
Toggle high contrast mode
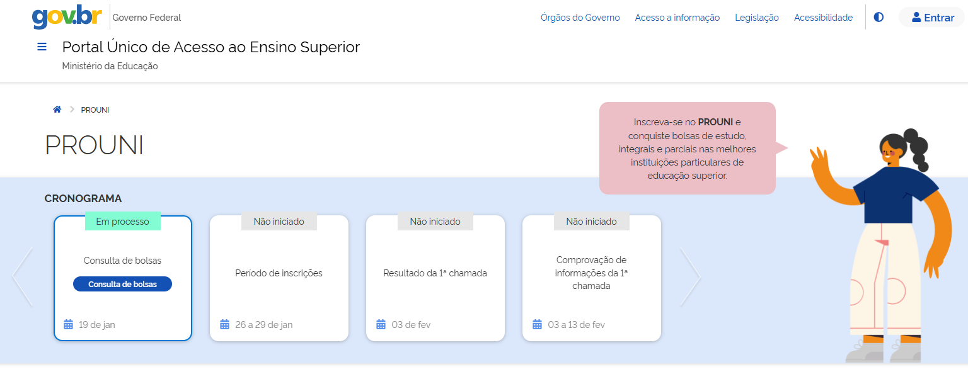tap(879, 18)
